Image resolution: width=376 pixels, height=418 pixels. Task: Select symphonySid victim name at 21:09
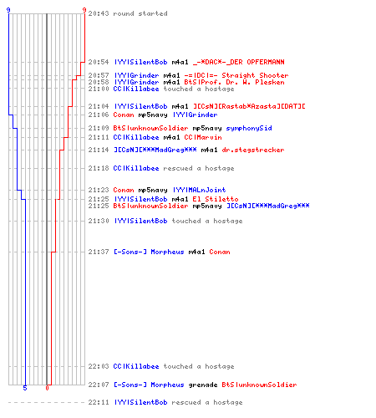click(249, 128)
